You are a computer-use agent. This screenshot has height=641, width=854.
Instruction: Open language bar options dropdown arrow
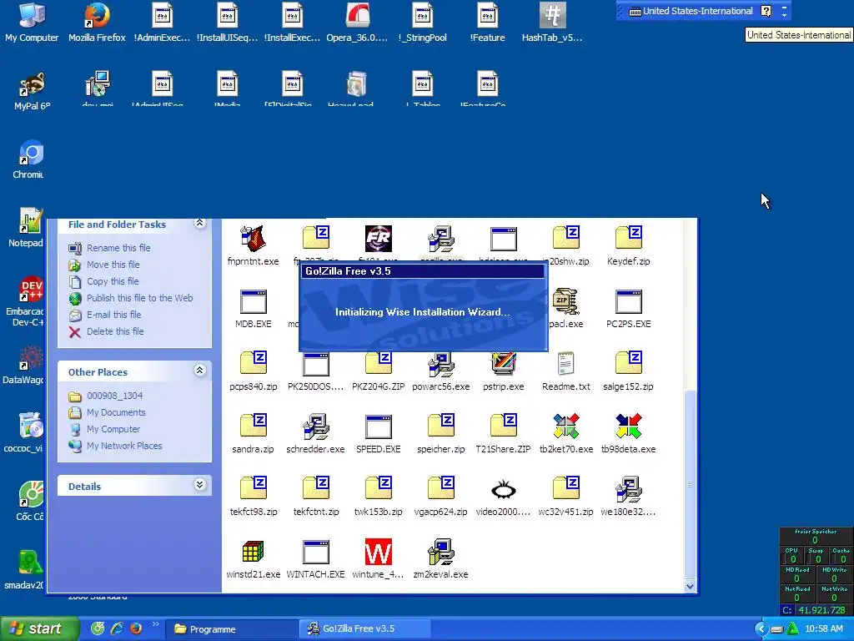coord(784,14)
